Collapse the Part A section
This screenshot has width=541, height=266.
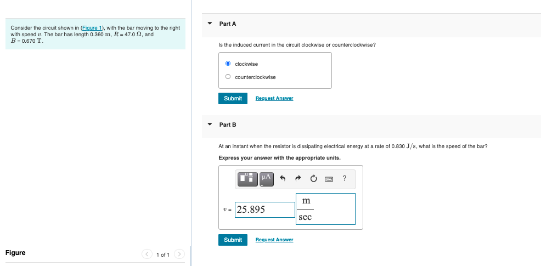click(210, 24)
